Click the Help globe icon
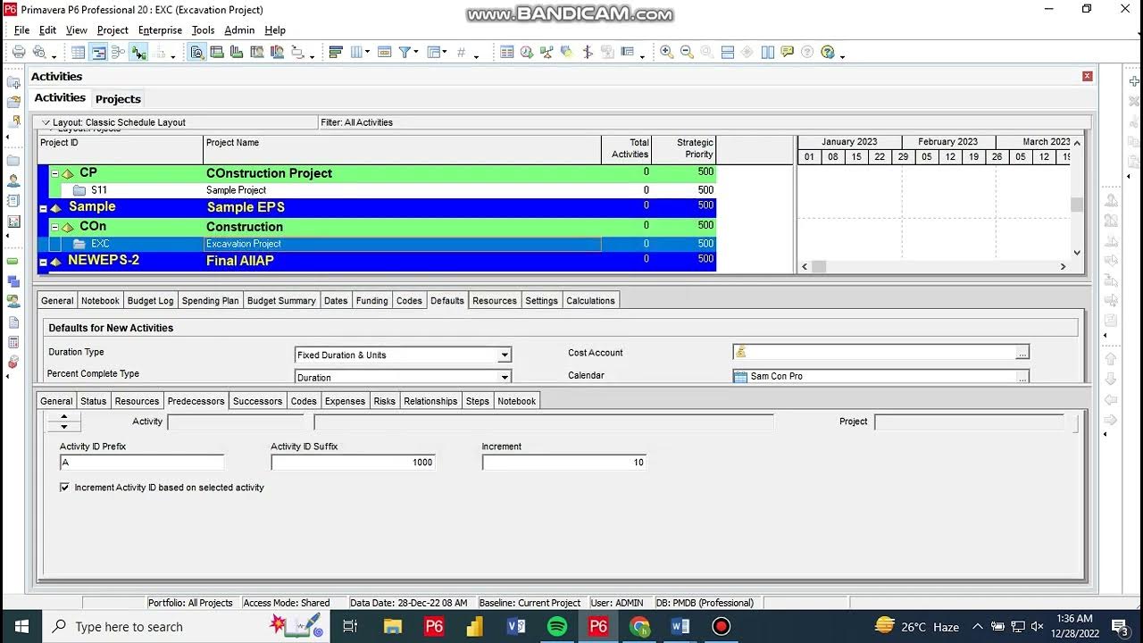Image resolution: width=1143 pixels, height=643 pixels. coord(828,53)
